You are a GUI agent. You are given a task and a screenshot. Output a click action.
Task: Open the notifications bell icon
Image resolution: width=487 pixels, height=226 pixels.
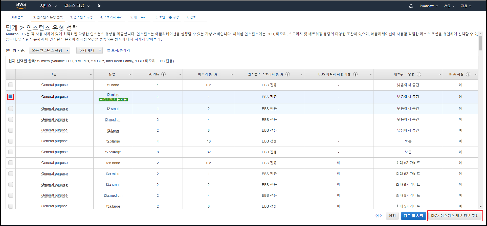(x=411, y=6)
